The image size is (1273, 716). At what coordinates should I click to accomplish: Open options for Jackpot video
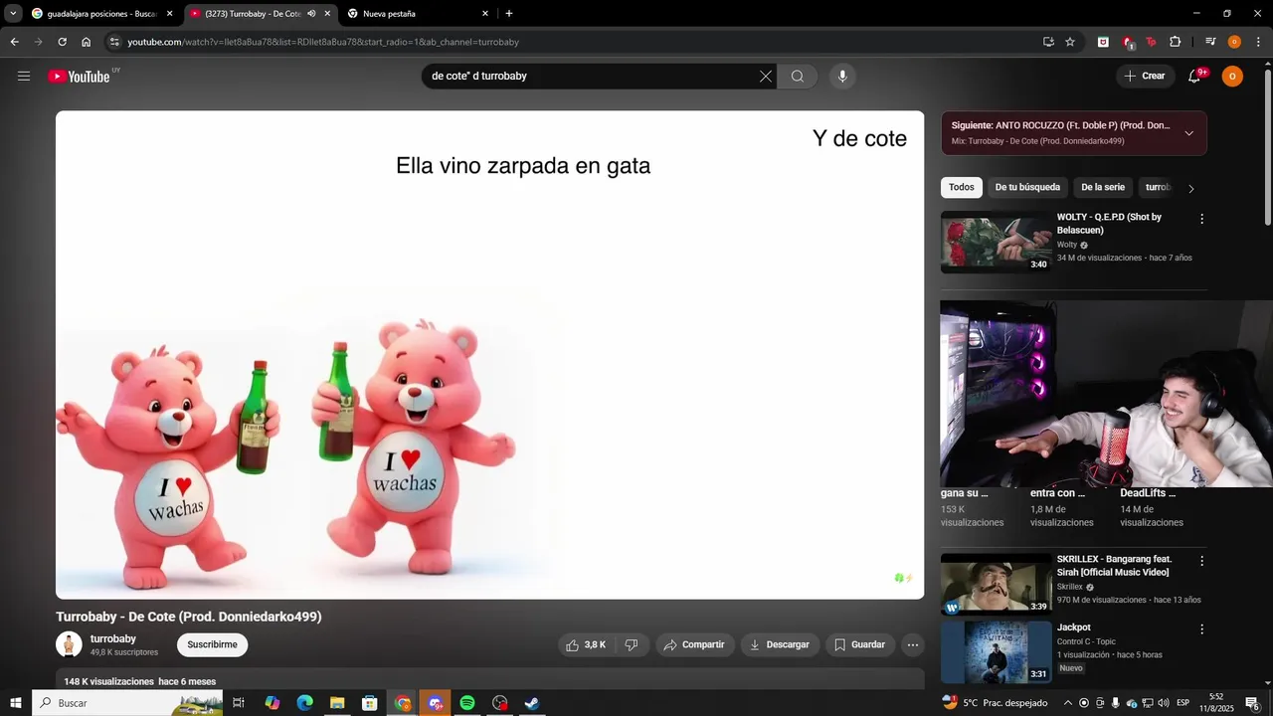(1201, 629)
